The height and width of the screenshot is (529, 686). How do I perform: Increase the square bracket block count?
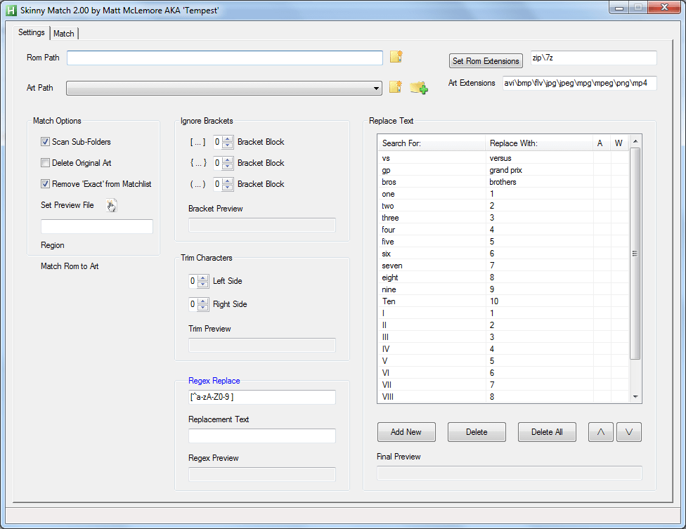point(227,139)
